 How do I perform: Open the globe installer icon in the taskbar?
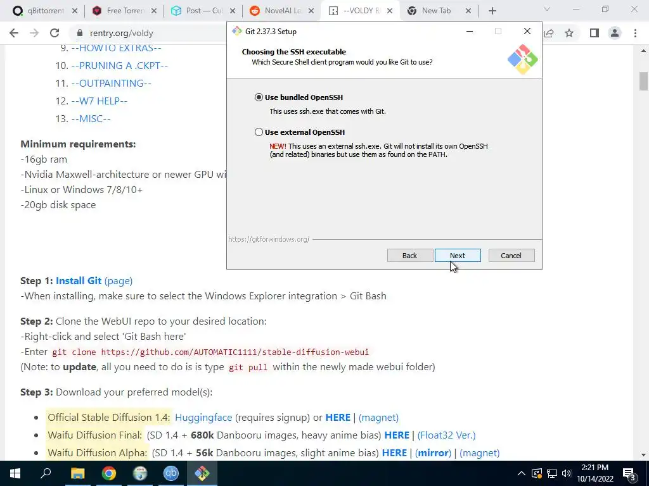pos(140,473)
